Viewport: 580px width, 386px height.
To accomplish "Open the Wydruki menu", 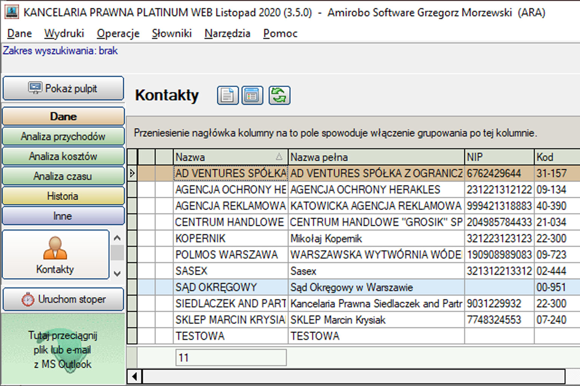I will [64, 34].
